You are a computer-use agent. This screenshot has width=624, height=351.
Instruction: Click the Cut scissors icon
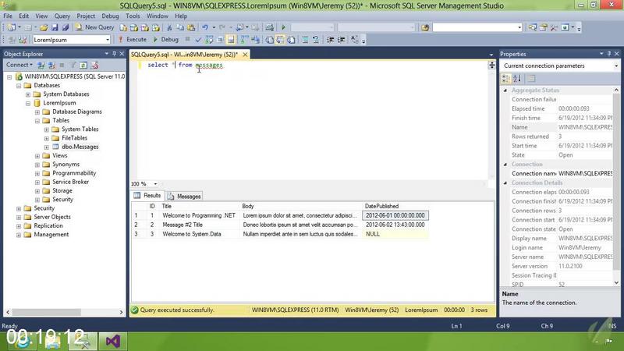169,27
